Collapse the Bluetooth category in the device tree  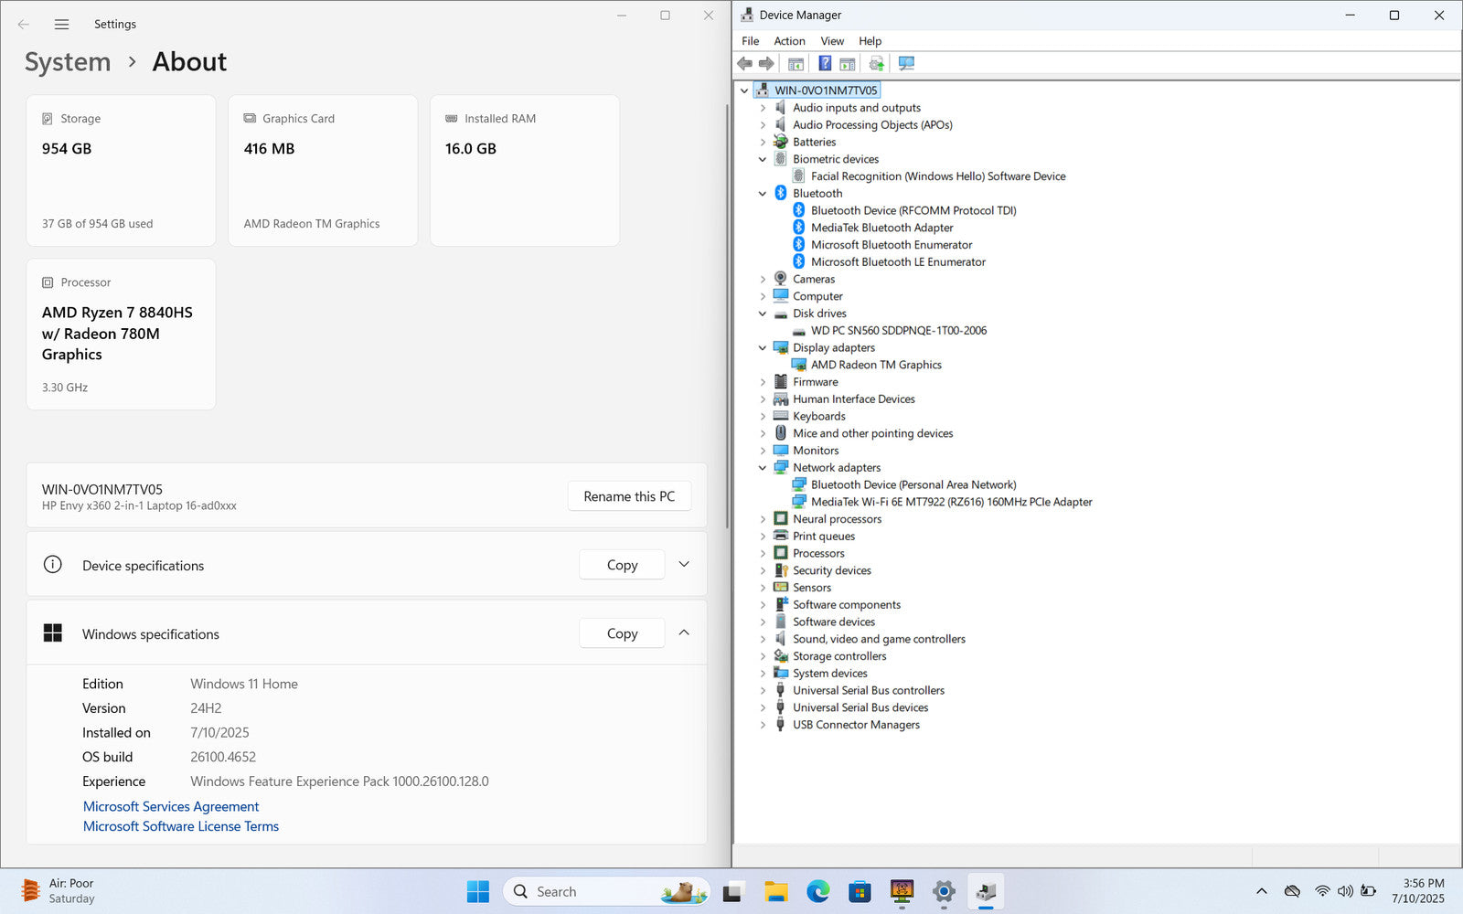(763, 194)
